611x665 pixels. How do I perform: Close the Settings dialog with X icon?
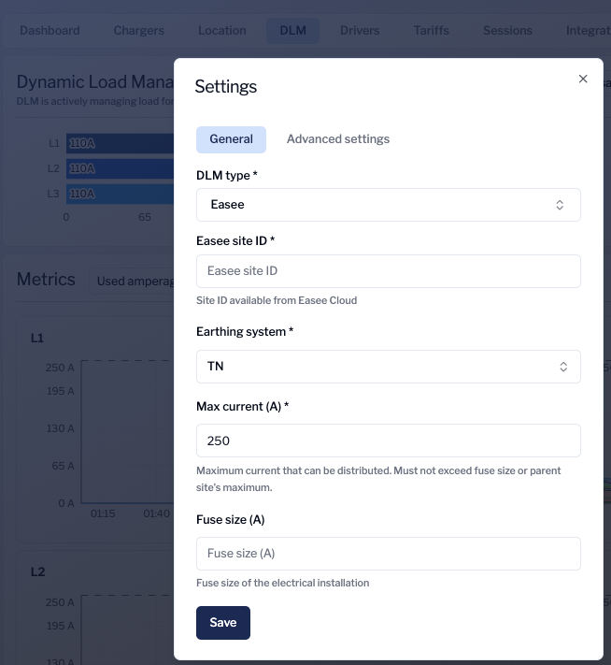583,80
